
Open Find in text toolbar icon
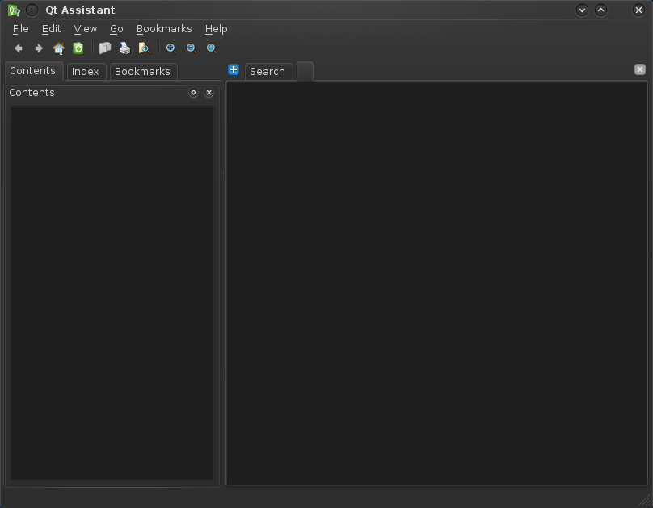[145, 48]
